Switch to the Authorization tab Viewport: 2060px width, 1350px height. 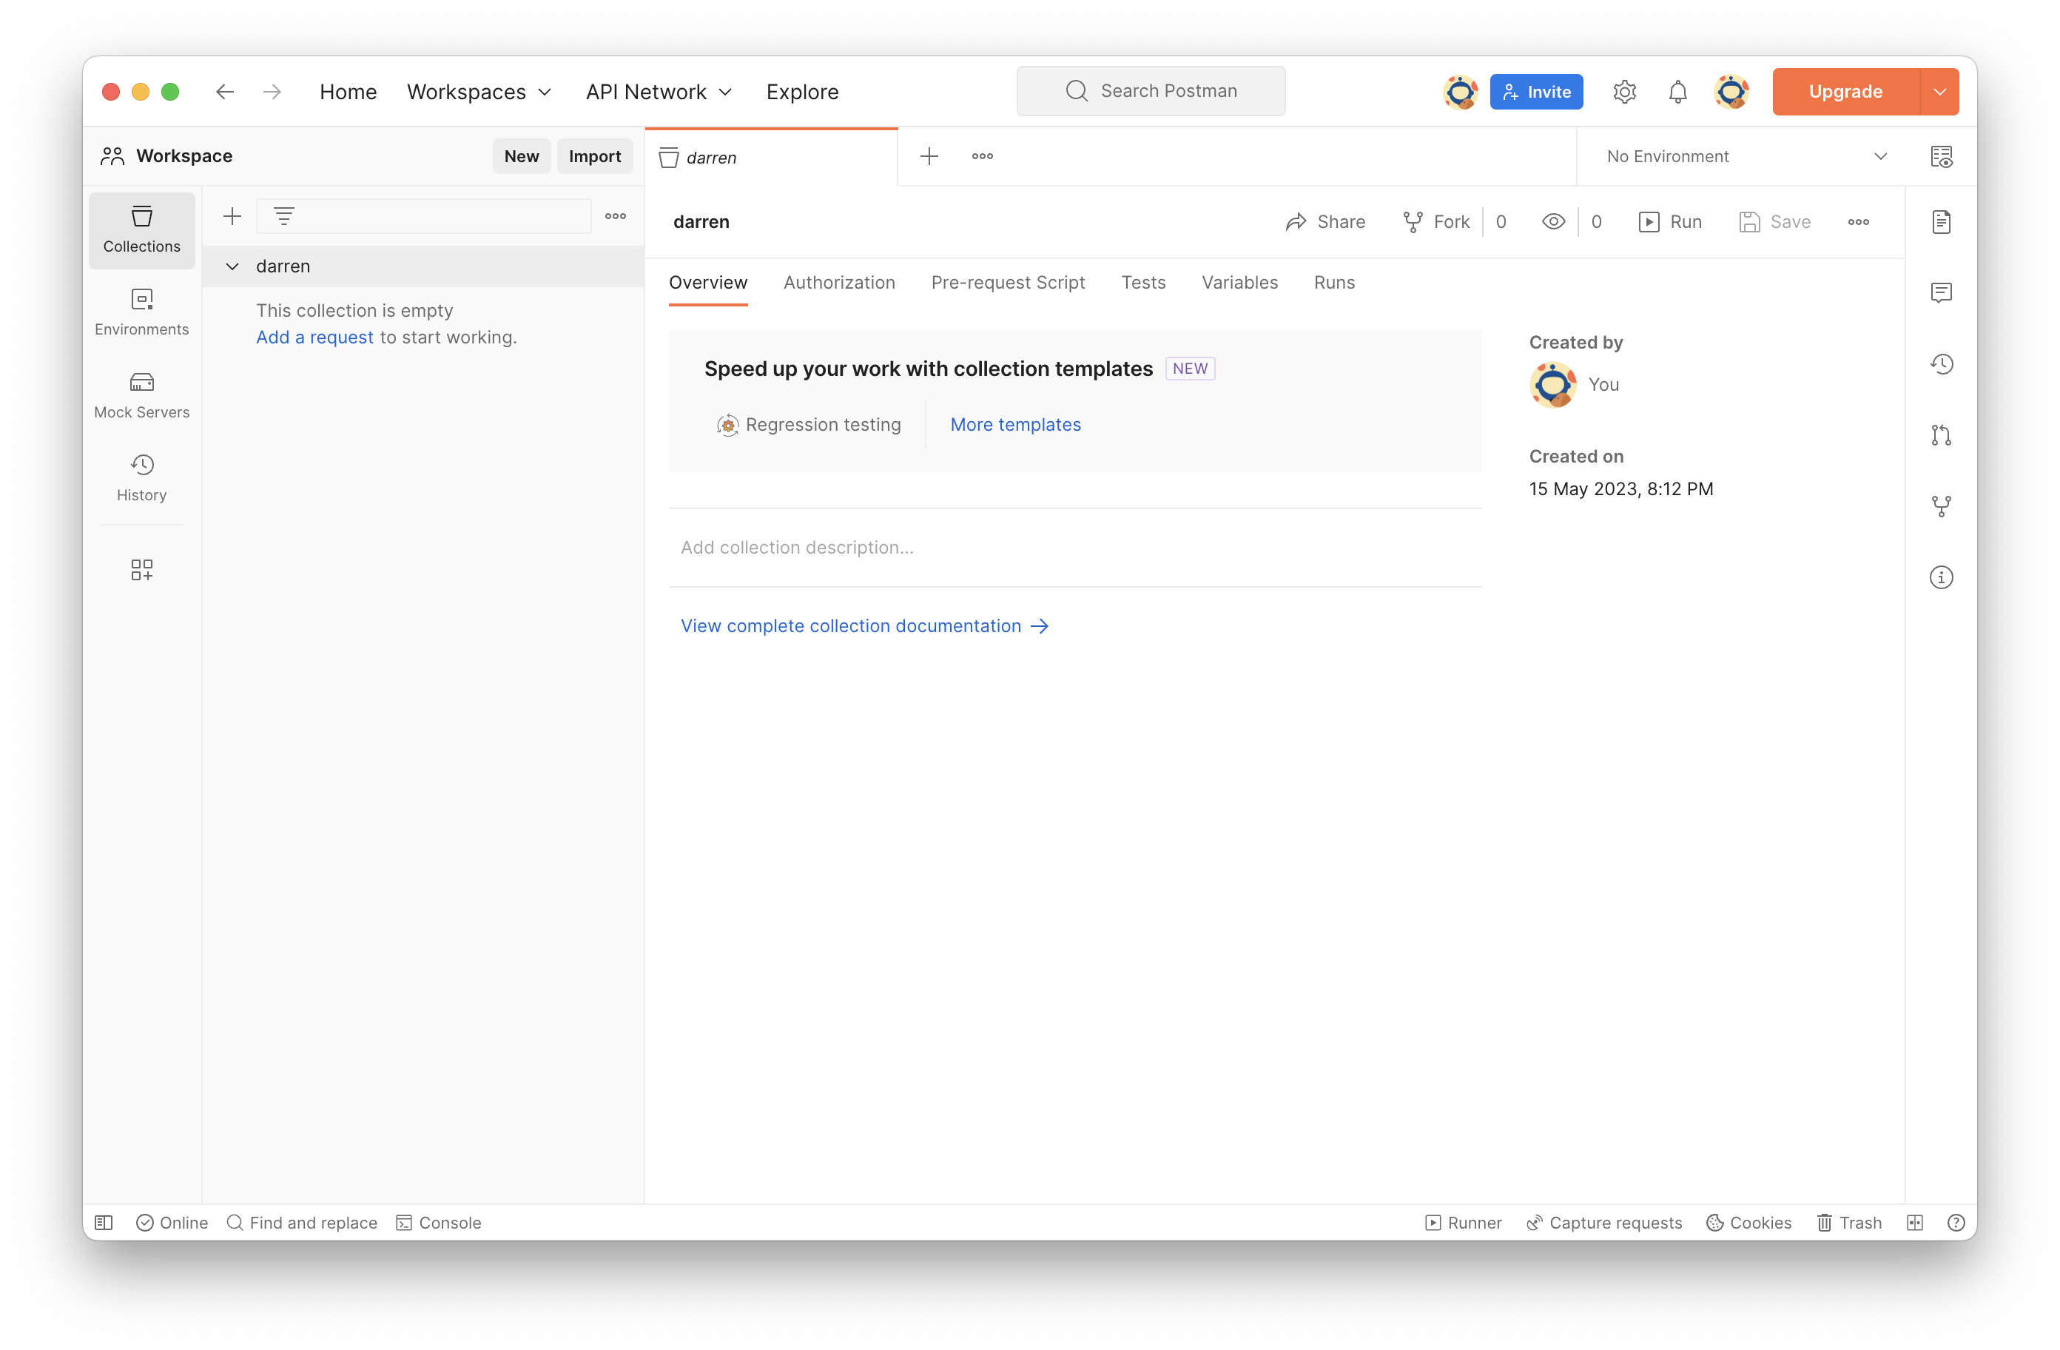coord(838,282)
